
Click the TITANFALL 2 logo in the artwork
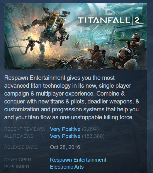(x=108, y=20)
